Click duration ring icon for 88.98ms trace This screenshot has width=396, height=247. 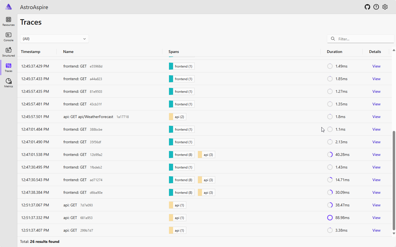pos(330,218)
